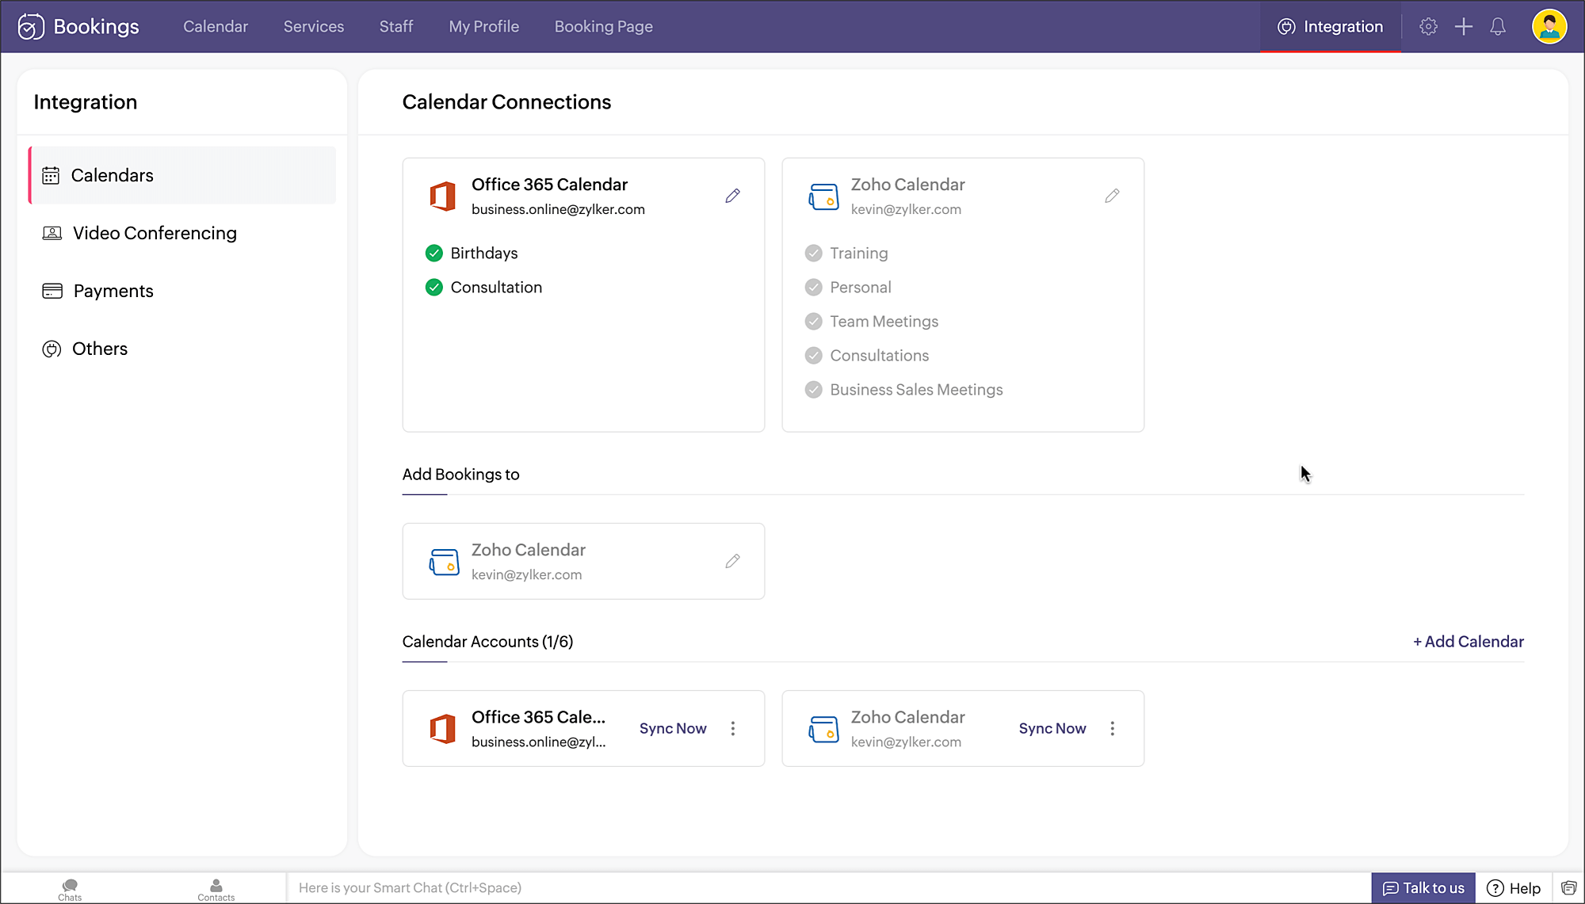This screenshot has width=1585, height=904.
Task: Click the business.online@zylker.com email in Calendar Connections
Action: point(558,210)
